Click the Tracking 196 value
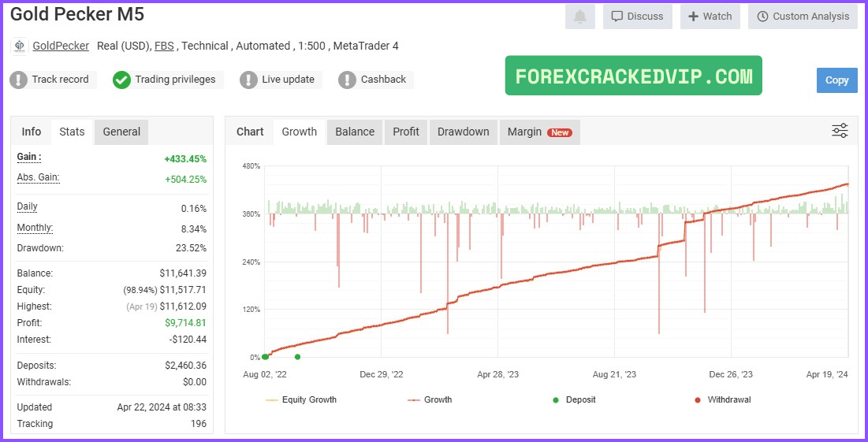The image size is (868, 442). 199,424
